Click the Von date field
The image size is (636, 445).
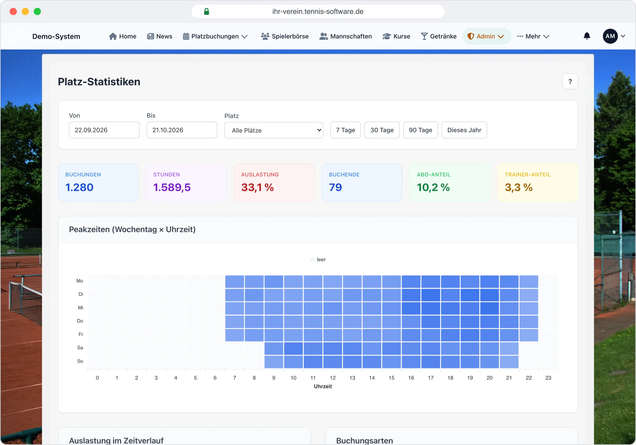click(x=104, y=130)
